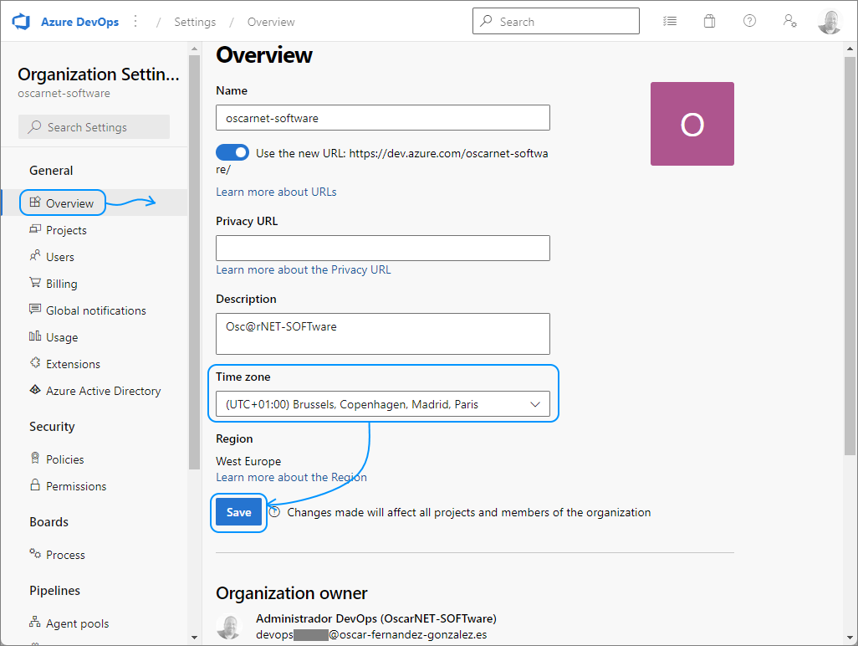Click the Save button
The height and width of the screenshot is (646, 858).
pyautogui.click(x=238, y=512)
